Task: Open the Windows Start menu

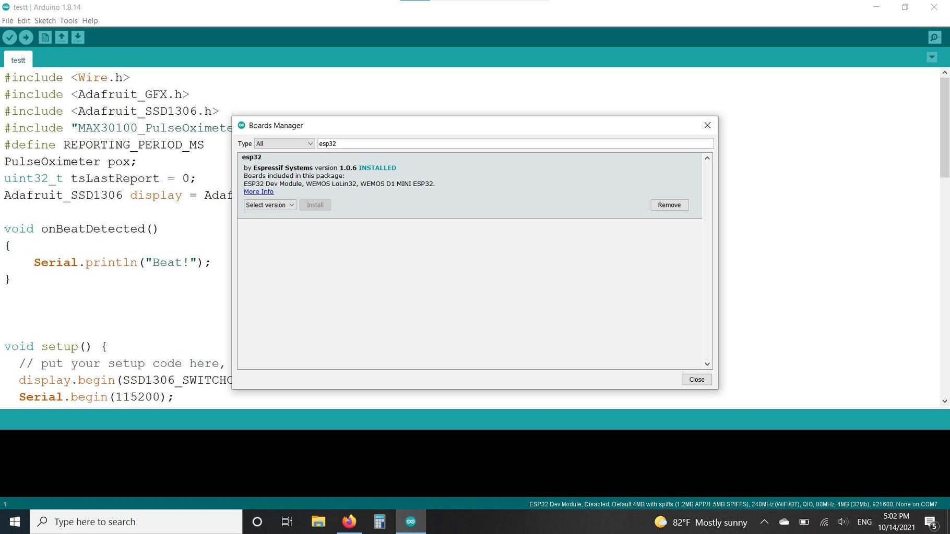Action: [15, 521]
